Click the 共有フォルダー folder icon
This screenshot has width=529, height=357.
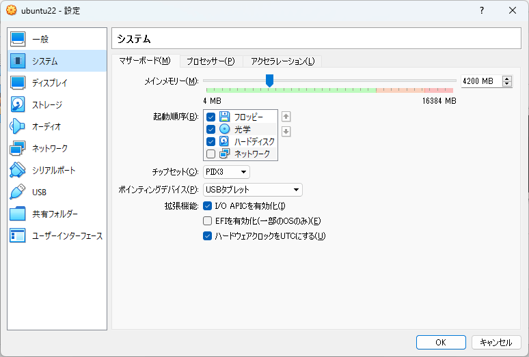click(x=18, y=214)
